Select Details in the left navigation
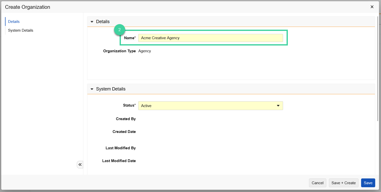 click(x=14, y=21)
